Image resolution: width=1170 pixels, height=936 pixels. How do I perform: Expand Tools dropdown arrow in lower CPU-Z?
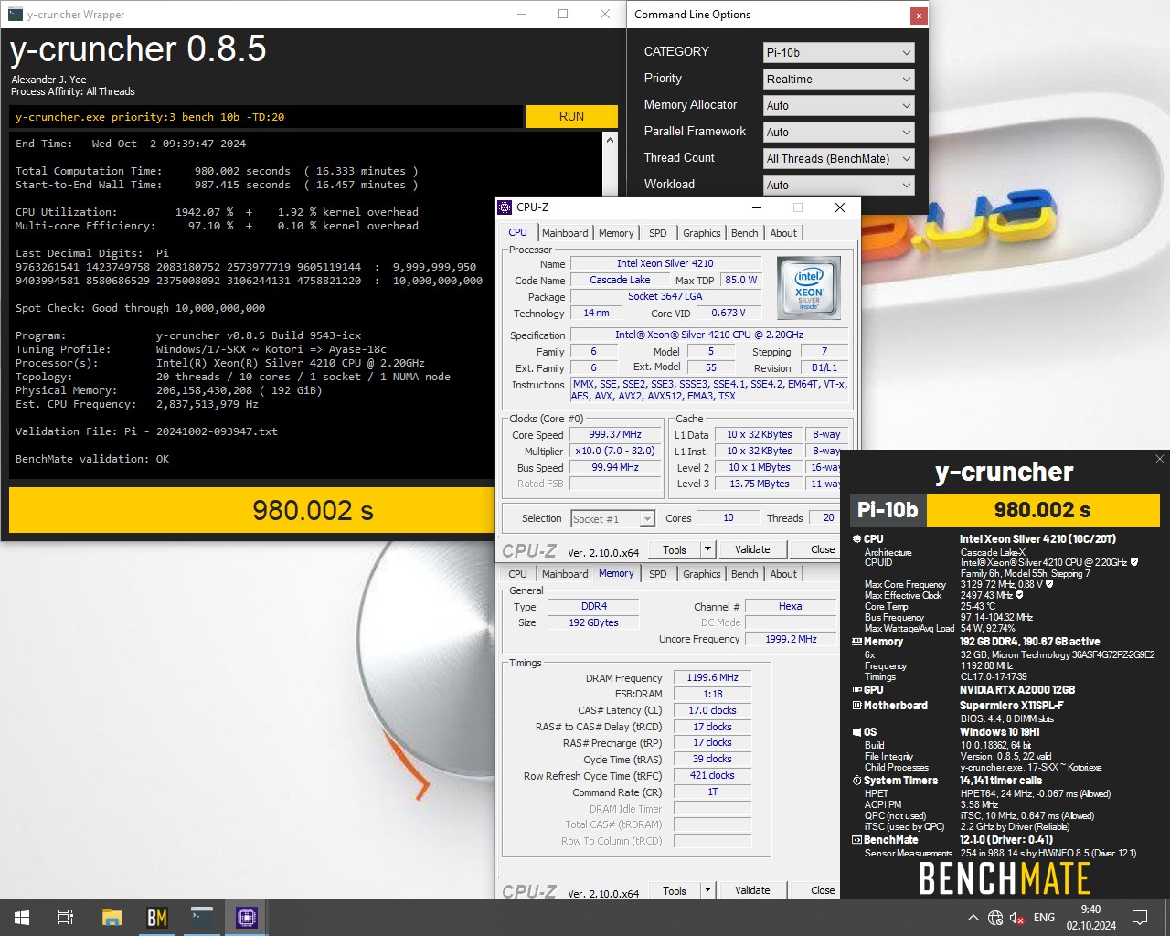[x=707, y=890]
